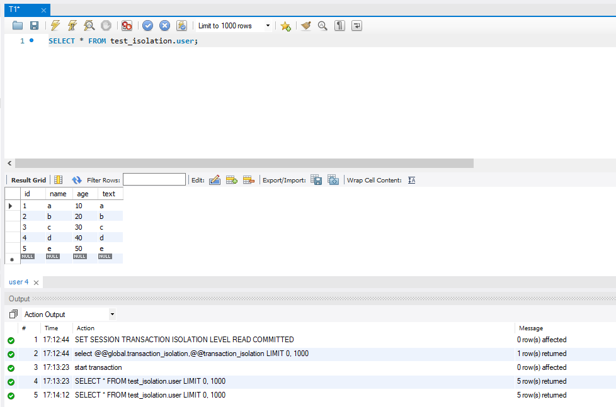The width and height of the screenshot is (616, 407).
Task: Click the new-row asterisk marker
Action: pyautogui.click(x=12, y=259)
